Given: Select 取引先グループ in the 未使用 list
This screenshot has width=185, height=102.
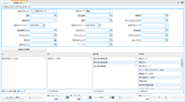Looking at the screenshot, I should click(160, 66).
